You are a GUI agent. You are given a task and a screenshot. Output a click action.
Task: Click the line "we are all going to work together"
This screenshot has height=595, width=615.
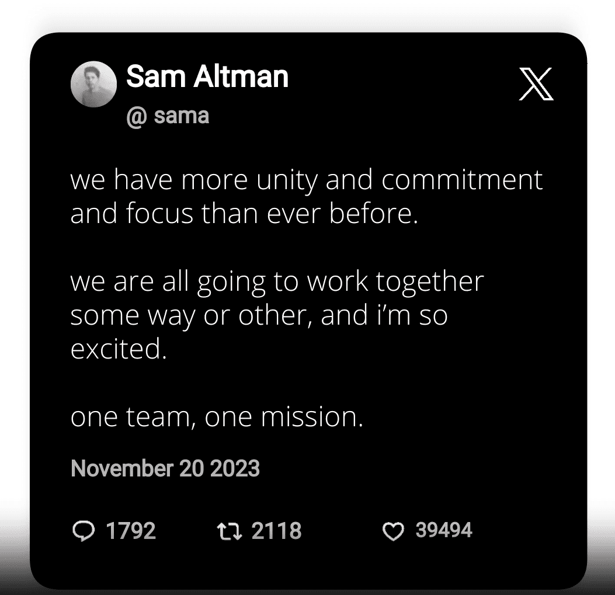click(x=277, y=281)
